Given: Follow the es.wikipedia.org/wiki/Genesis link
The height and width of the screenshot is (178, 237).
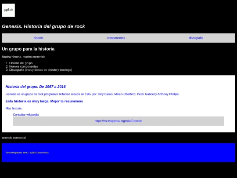Looking at the screenshot, I should point(118,121).
